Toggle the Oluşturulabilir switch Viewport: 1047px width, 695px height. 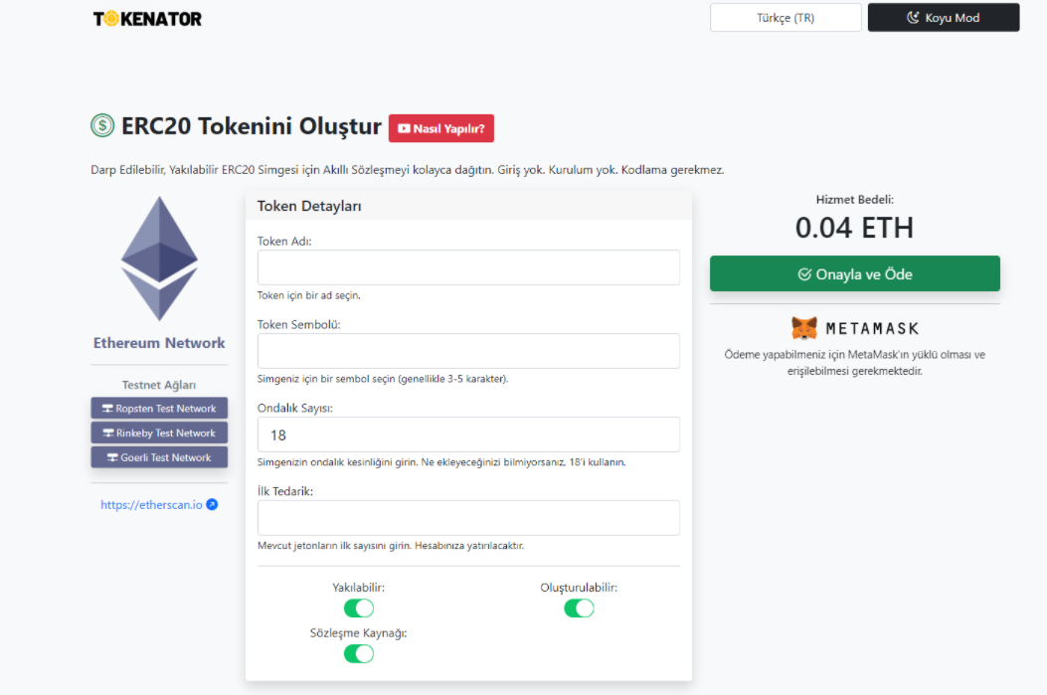tap(579, 608)
